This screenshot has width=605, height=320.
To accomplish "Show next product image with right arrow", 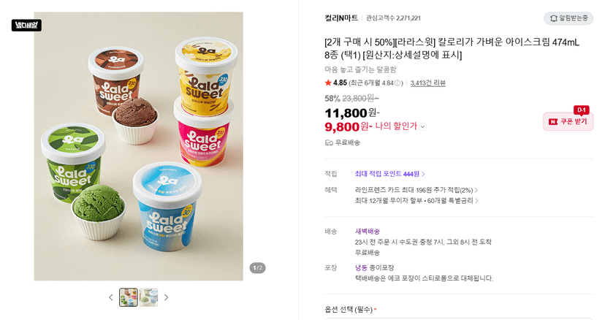I will click(x=167, y=297).
